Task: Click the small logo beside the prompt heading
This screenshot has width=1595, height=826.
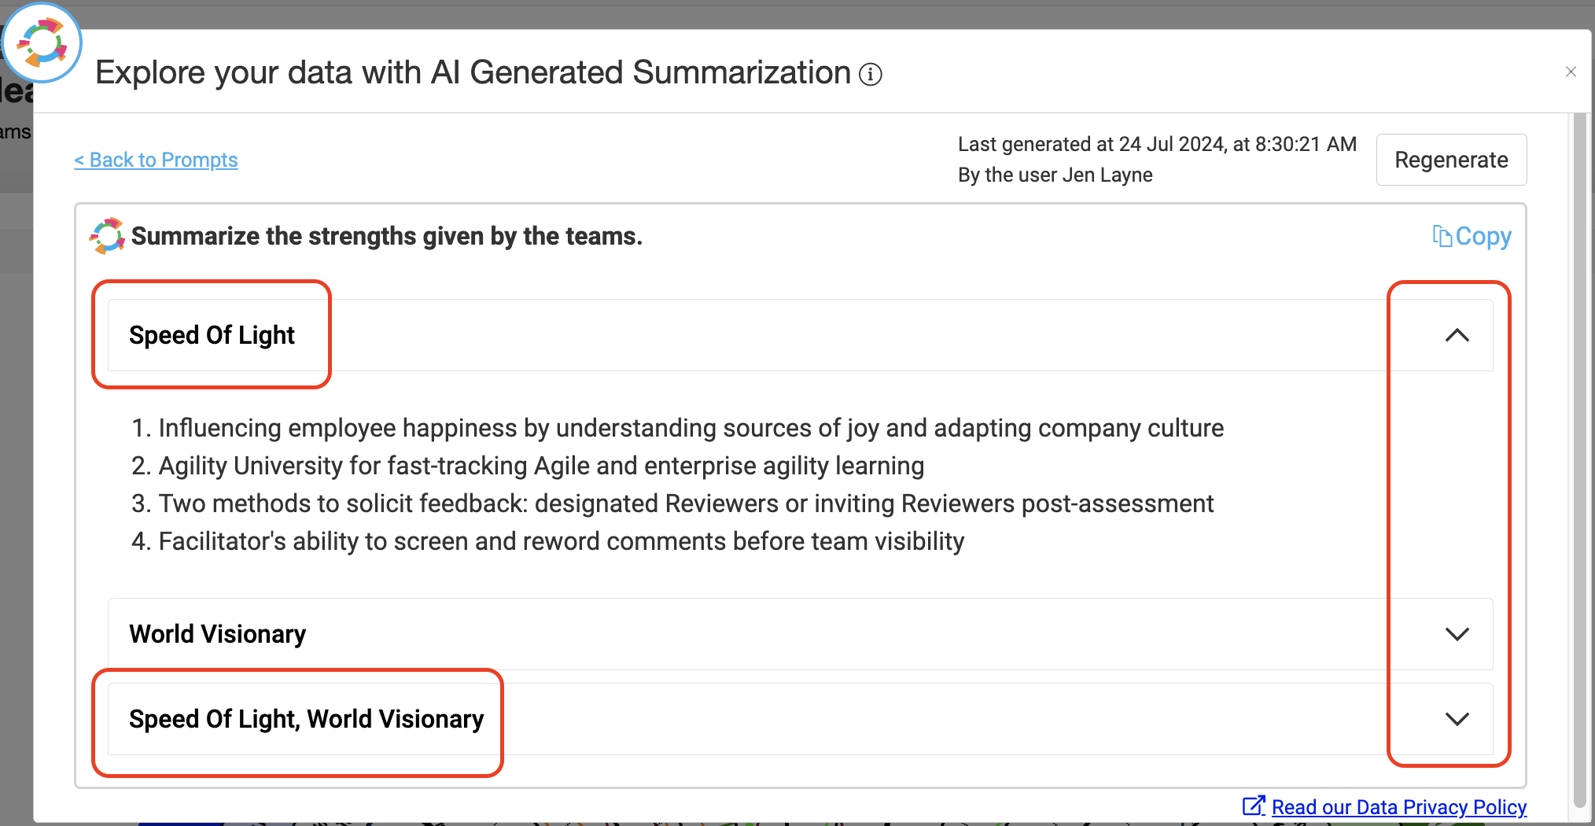Action: [x=108, y=236]
